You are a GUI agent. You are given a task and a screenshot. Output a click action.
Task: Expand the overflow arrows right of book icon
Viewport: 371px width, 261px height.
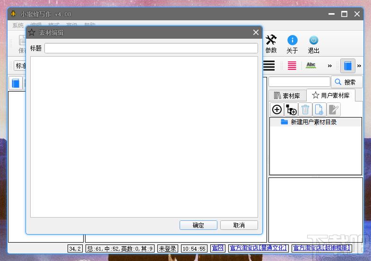coord(359,66)
